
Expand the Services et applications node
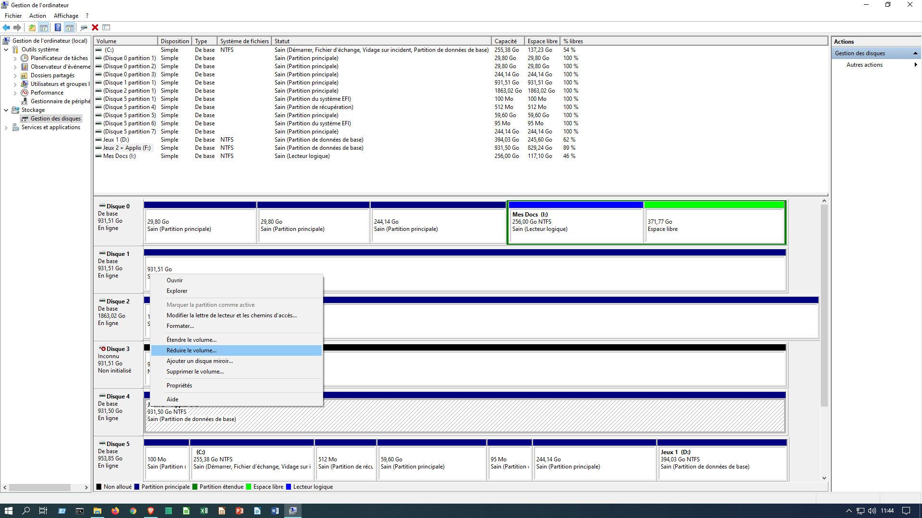click(x=6, y=127)
